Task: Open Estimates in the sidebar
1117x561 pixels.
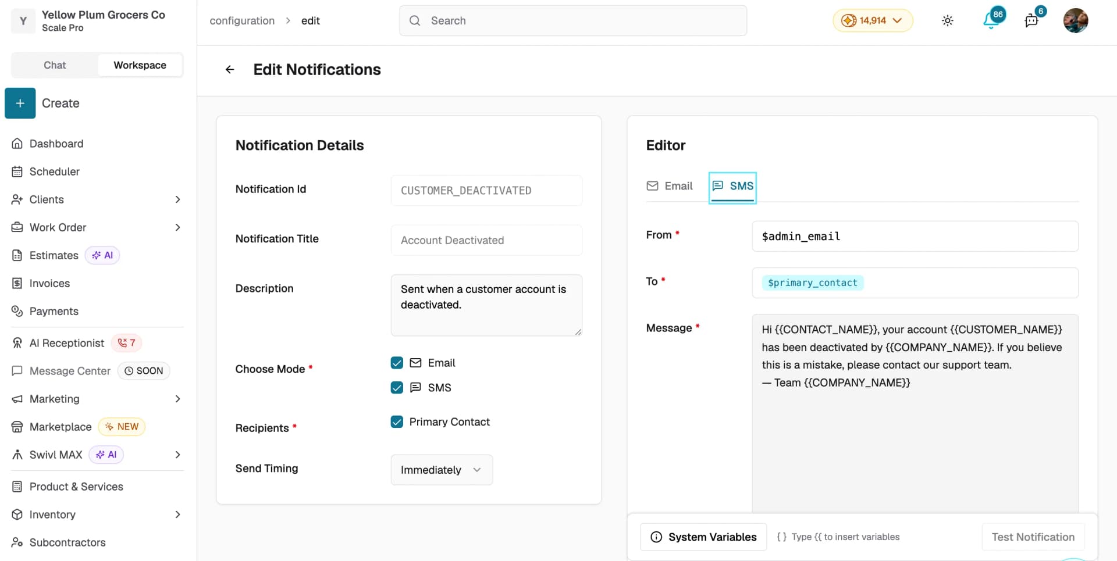Action: point(54,255)
